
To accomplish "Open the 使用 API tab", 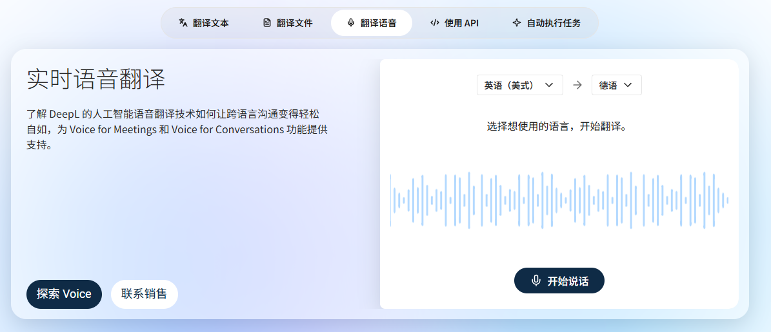I will click(454, 23).
